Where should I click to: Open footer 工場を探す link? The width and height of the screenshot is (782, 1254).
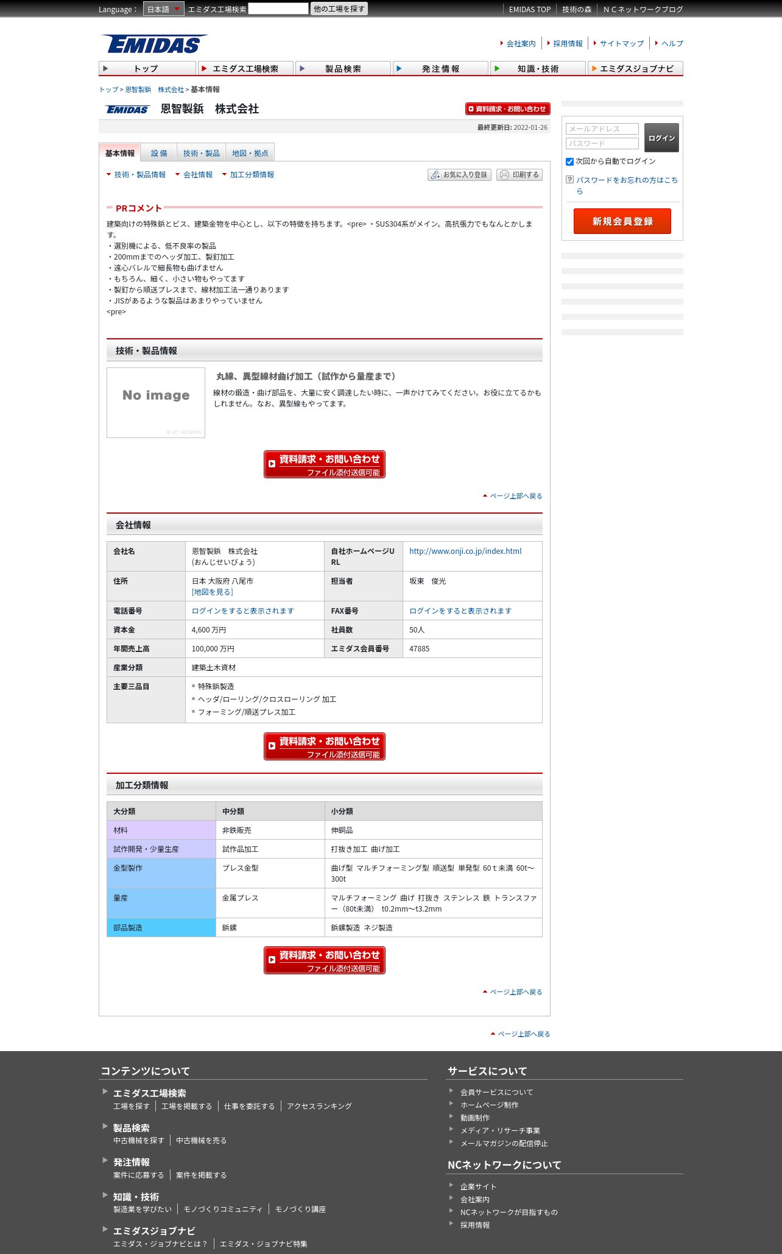click(132, 1106)
